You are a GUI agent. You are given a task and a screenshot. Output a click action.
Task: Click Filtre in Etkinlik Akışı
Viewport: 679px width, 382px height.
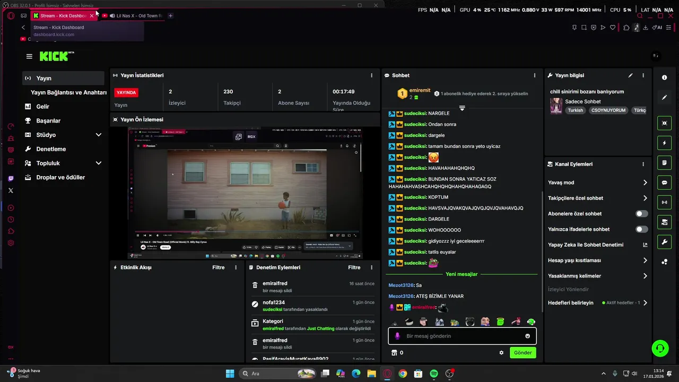pyautogui.click(x=219, y=267)
